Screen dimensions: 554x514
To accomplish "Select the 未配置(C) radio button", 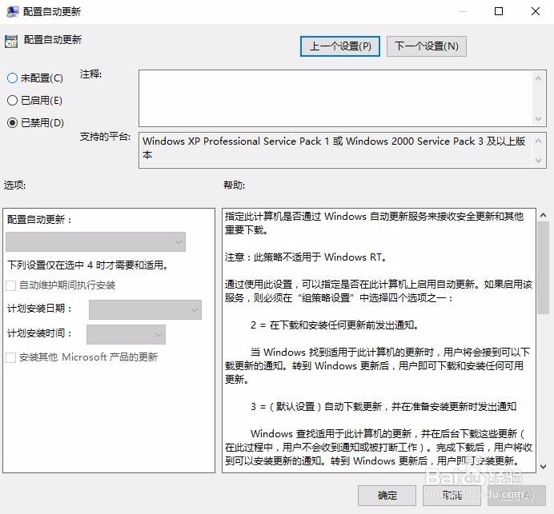I will [x=12, y=78].
